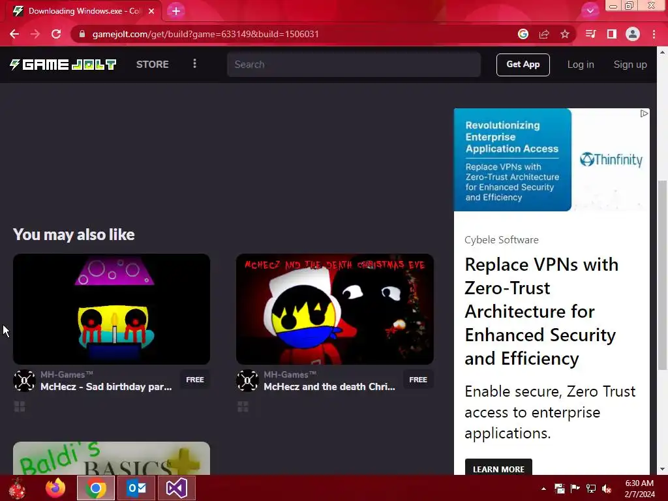The image size is (668, 501).
Task: Click the Game Jolt logo
Action: click(x=63, y=65)
